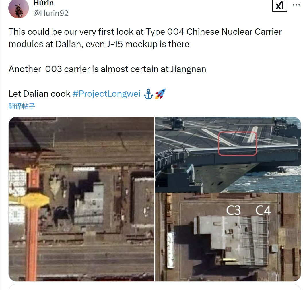Open the left Dalian satellite image

81,199
